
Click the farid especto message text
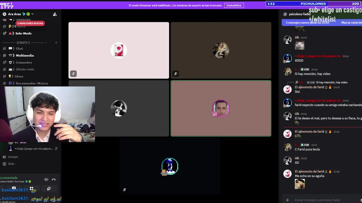click(328, 105)
